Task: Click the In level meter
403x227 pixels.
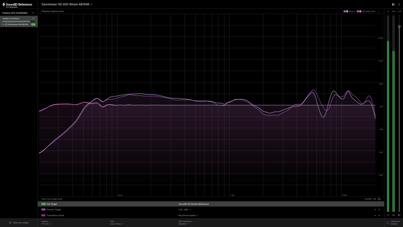Action: (388, 114)
